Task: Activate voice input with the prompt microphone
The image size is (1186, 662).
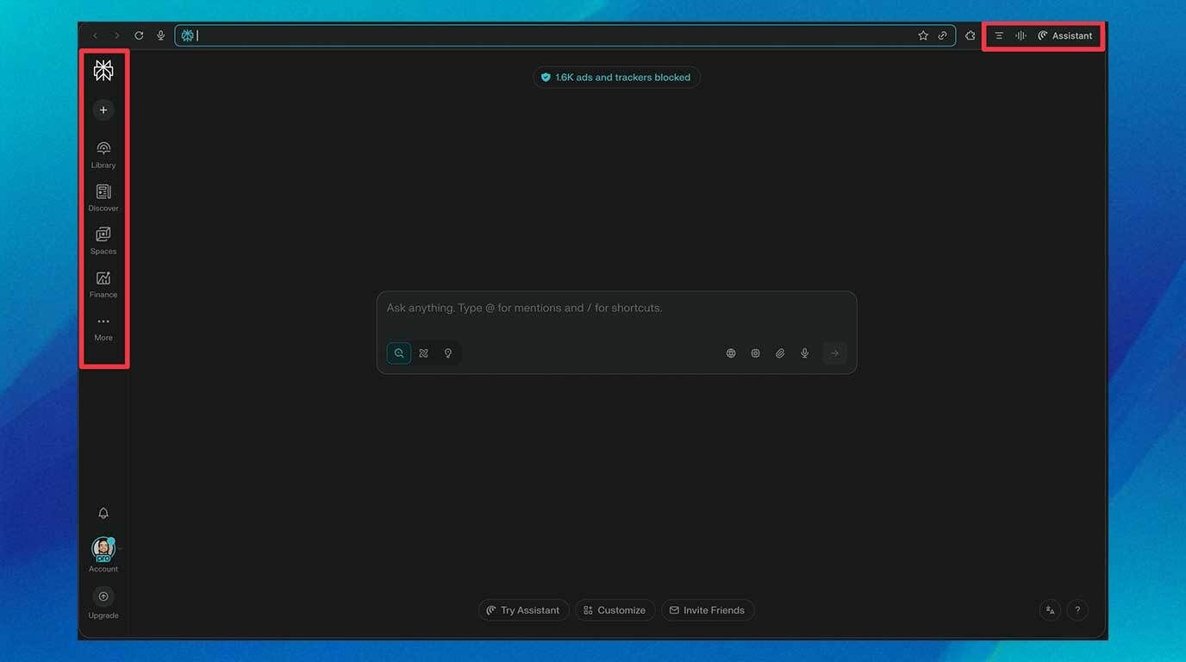Action: tap(803, 353)
